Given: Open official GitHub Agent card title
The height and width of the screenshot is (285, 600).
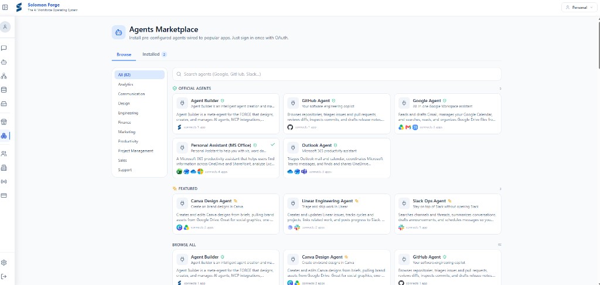Looking at the screenshot, I should click(316, 101).
